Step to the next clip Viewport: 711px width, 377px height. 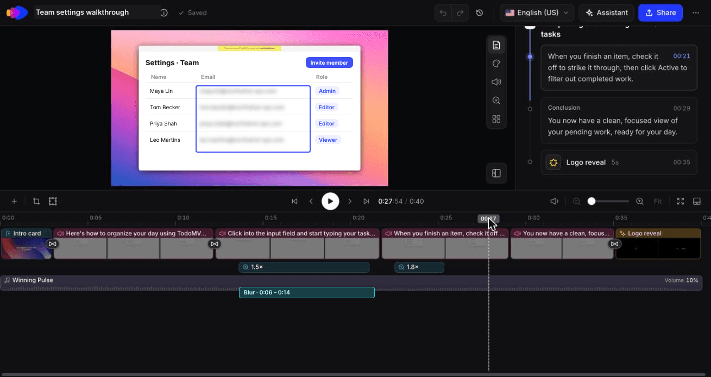tap(350, 201)
